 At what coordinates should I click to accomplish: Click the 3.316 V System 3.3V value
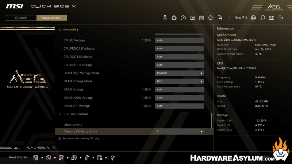coord(260,130)
